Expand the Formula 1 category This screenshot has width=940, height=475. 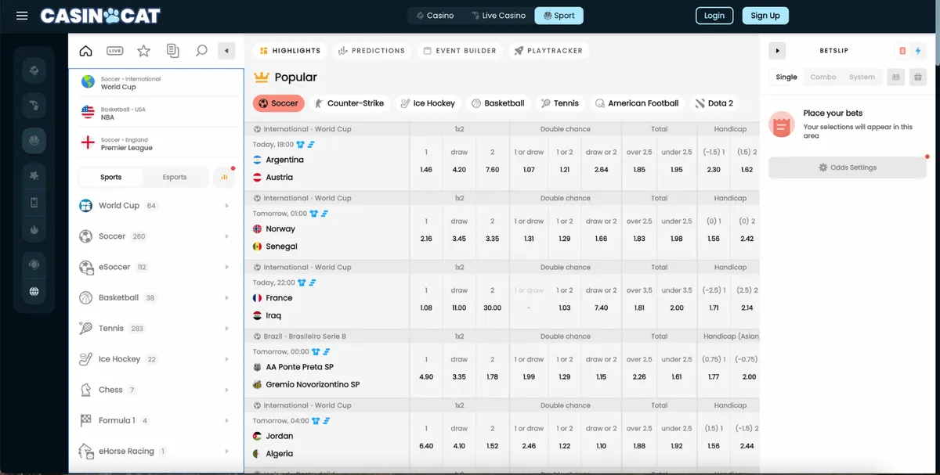coord(155,420)
